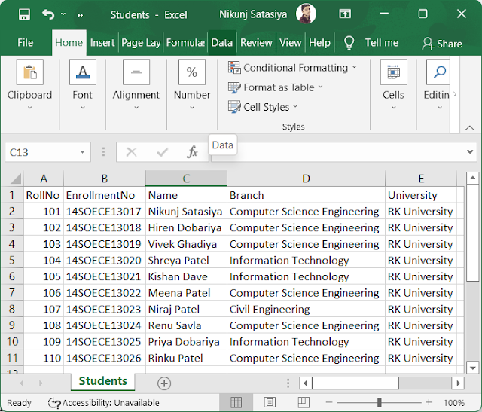
Task: Click vertical scrollbar down arrow
Action: click(x=472, y=368)
